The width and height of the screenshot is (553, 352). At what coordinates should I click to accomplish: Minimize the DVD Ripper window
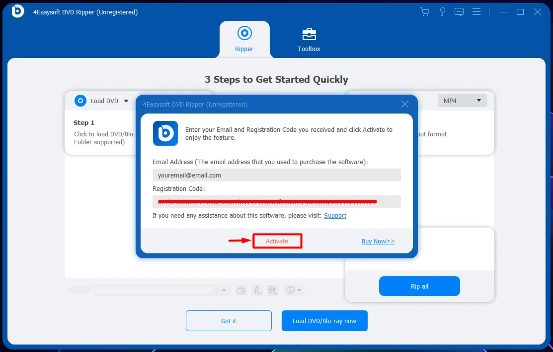tap(503, 12)
